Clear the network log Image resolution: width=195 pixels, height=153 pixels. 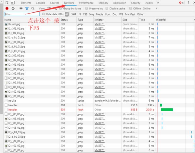pyautogui.click(x=13, y=9)
